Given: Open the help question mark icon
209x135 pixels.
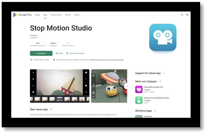Looking at the screenshot, I should (188, 15).
